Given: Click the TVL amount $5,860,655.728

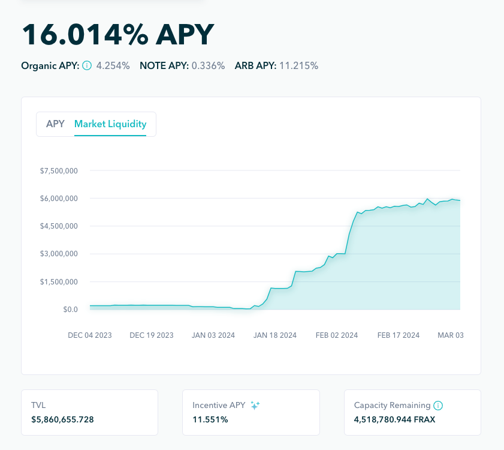Looking at the screenshot, I should [x=62, y=419].
